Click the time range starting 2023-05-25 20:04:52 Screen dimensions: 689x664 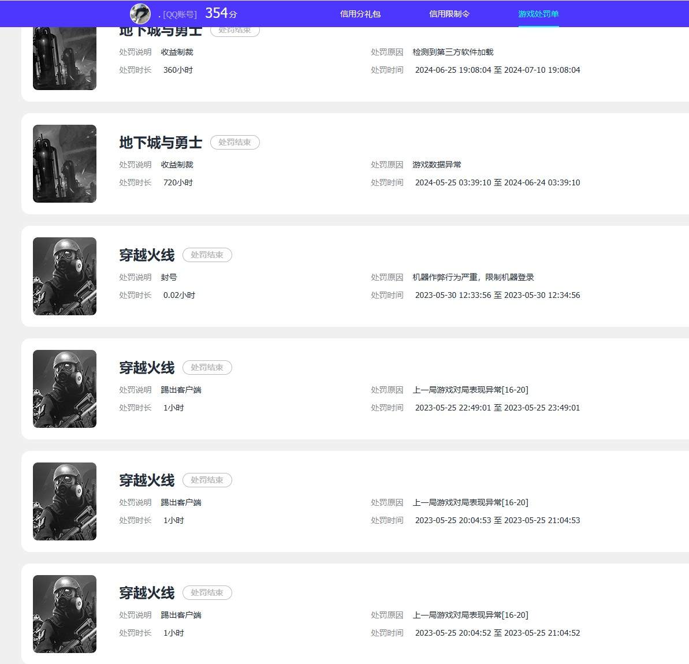click(x=497, y=632)
